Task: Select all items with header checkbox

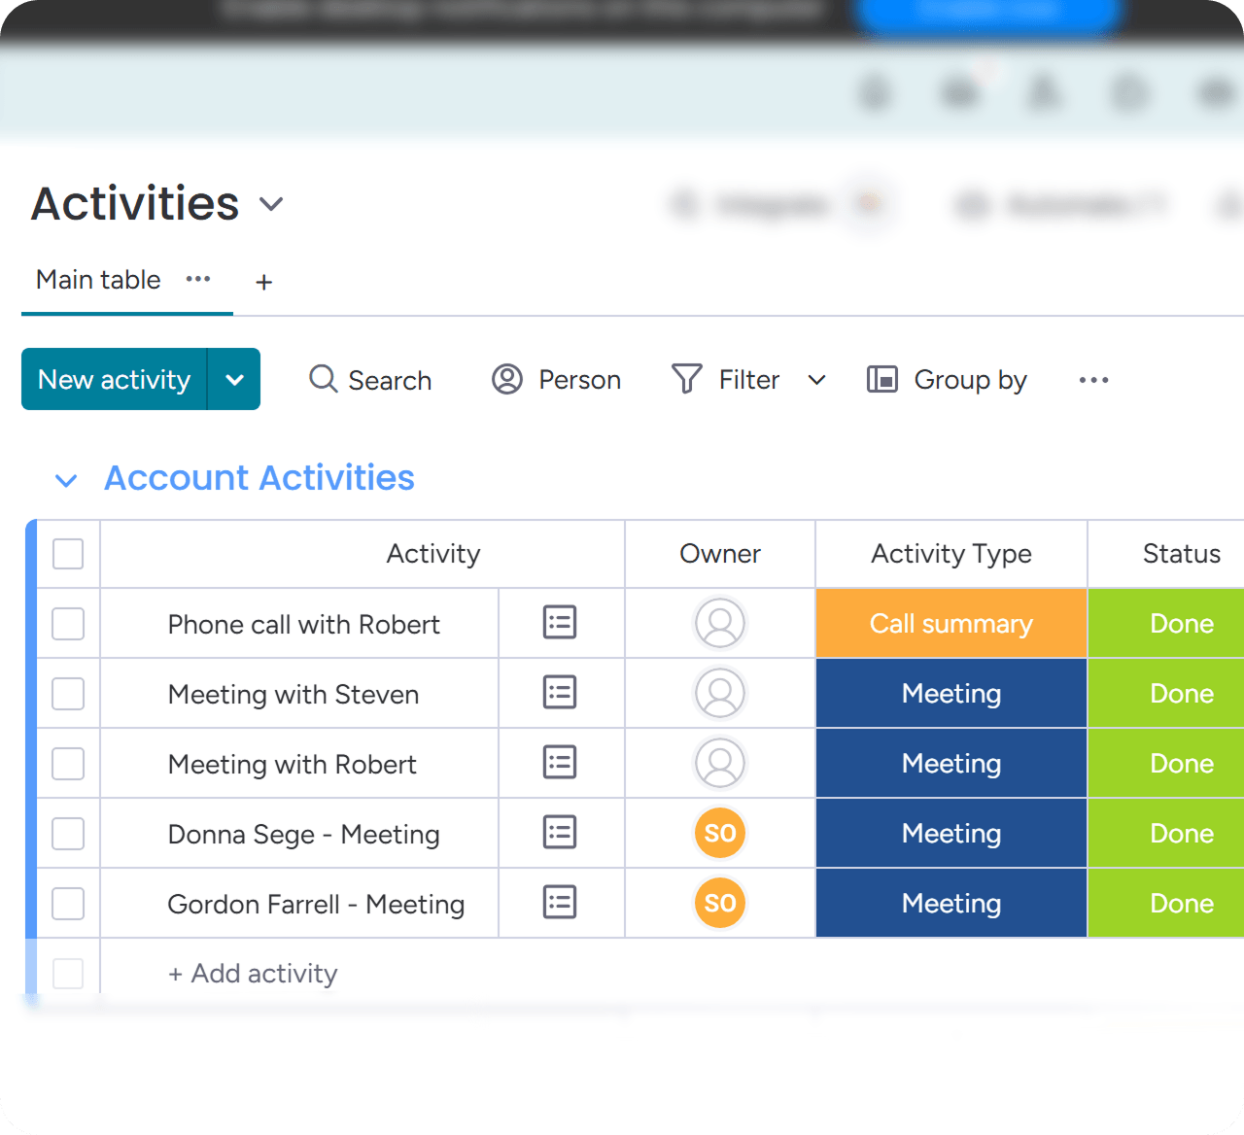Action: (x=68, y=554)
